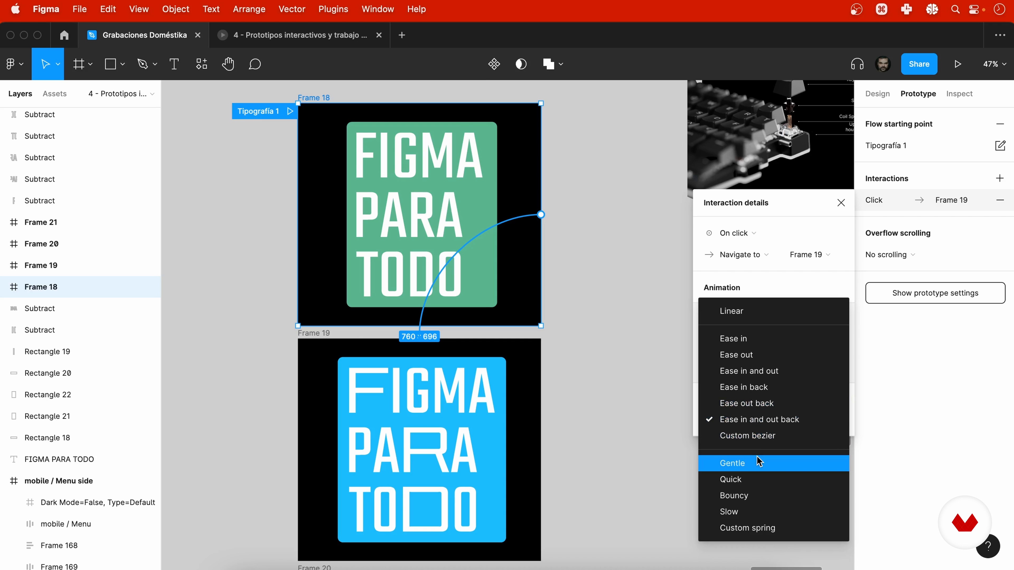Expand shape tools chevron

coord(123,64)
